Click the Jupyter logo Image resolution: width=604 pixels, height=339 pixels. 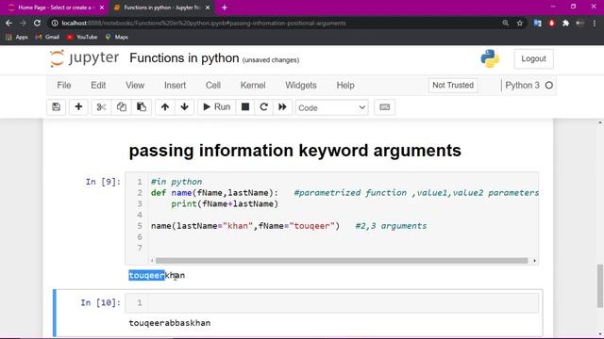tap(84, 58)
